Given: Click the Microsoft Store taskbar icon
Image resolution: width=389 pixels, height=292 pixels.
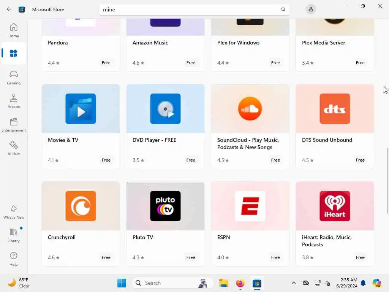Looking at the screenshot, I should 257,283.
